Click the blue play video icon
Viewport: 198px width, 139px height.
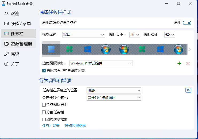188,90
